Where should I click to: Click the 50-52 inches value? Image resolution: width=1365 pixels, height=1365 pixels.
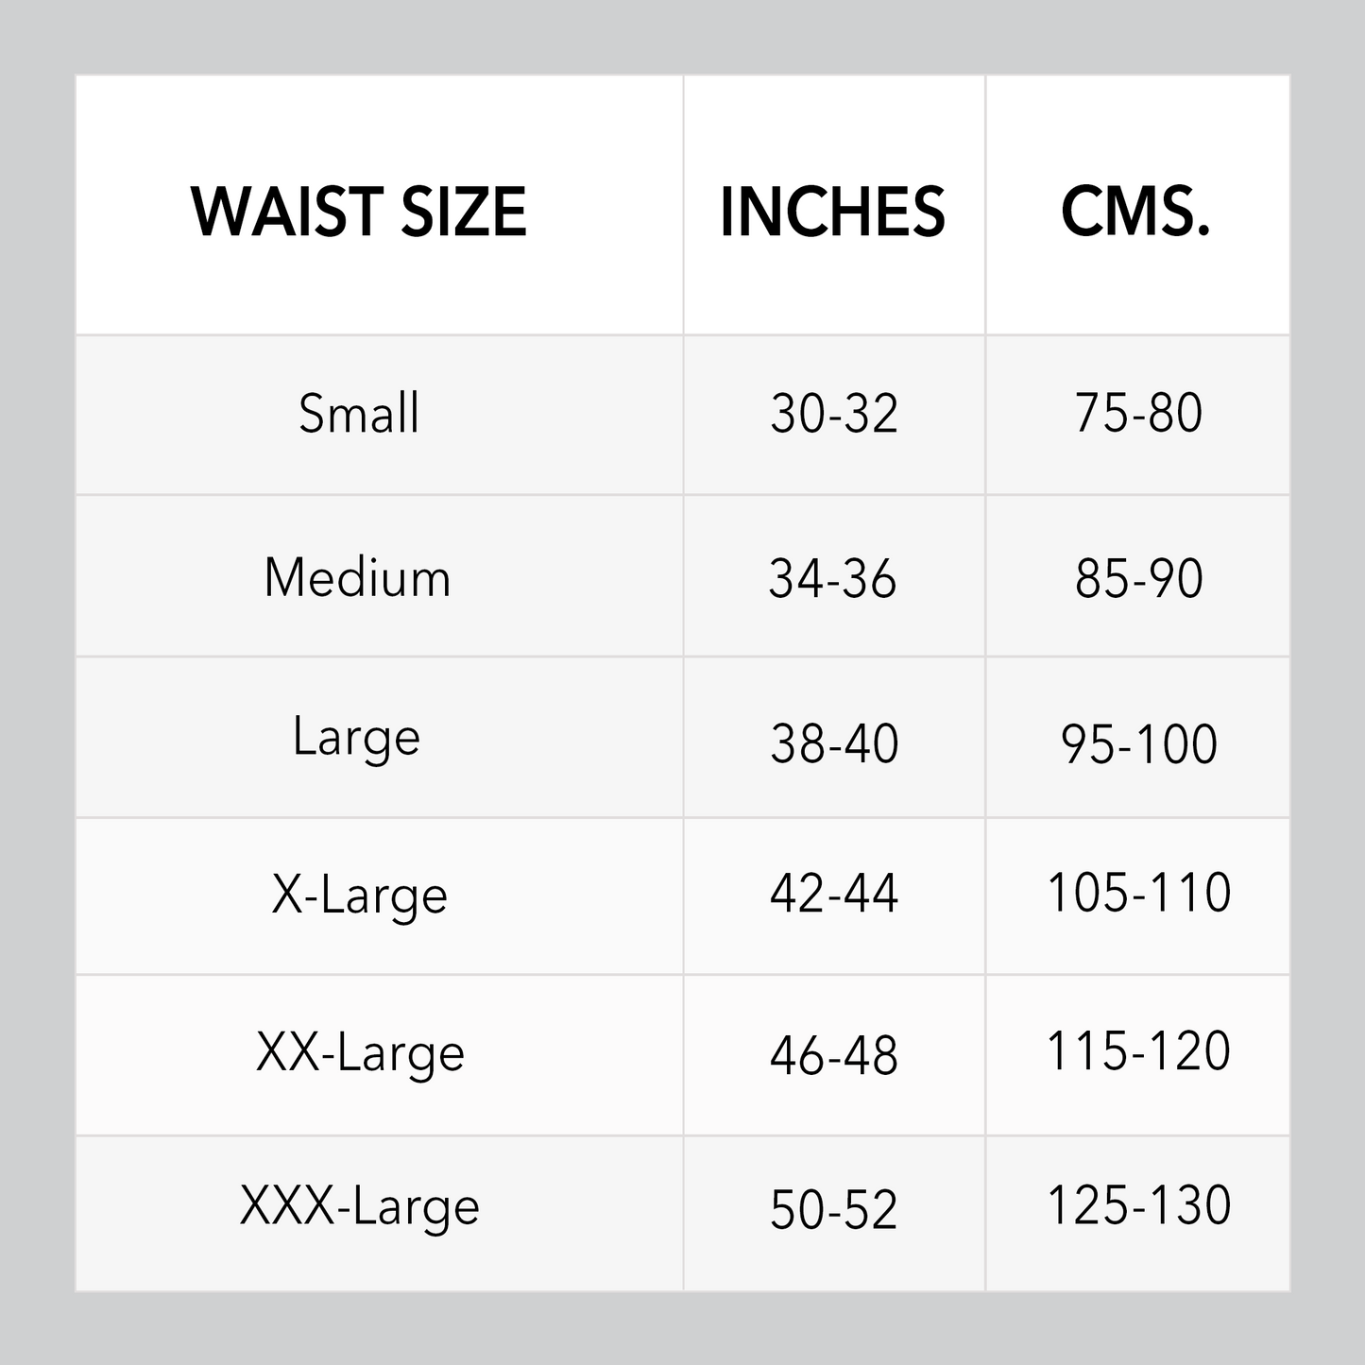(x=833, y=1209)
